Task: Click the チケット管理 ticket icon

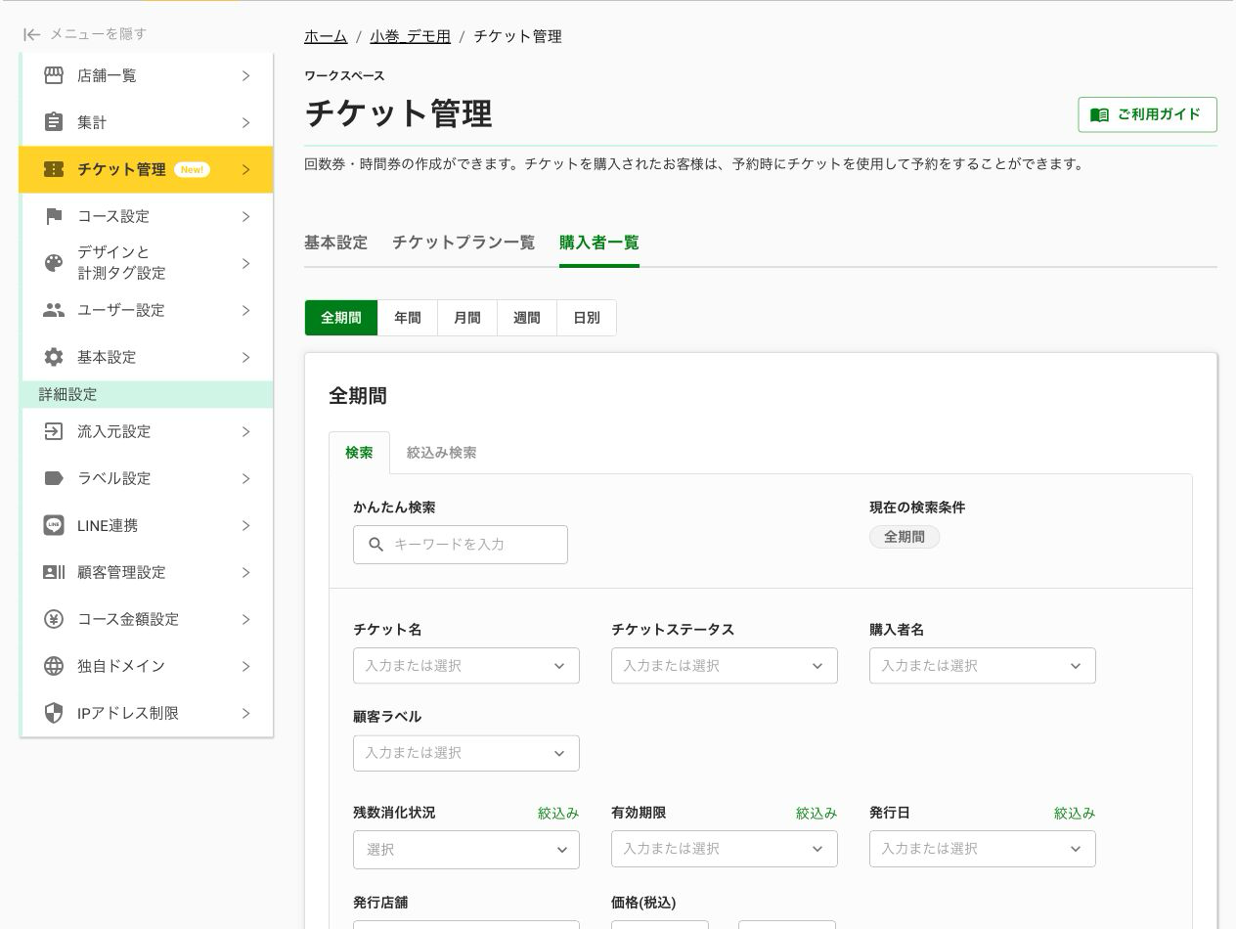Action: pyautogui.click(x=54, y=169)
